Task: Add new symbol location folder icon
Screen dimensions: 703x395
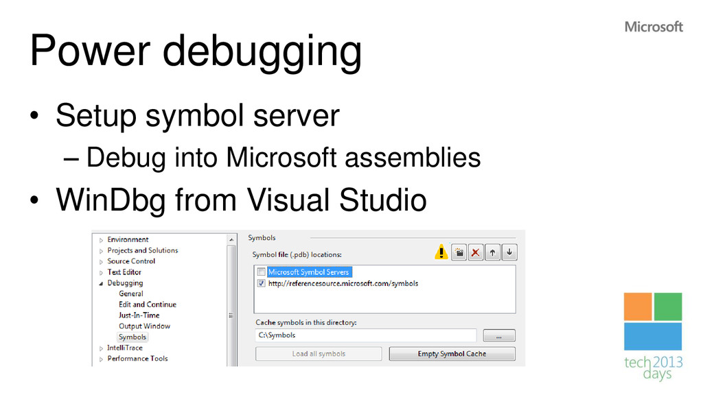Action: point(459,252)
